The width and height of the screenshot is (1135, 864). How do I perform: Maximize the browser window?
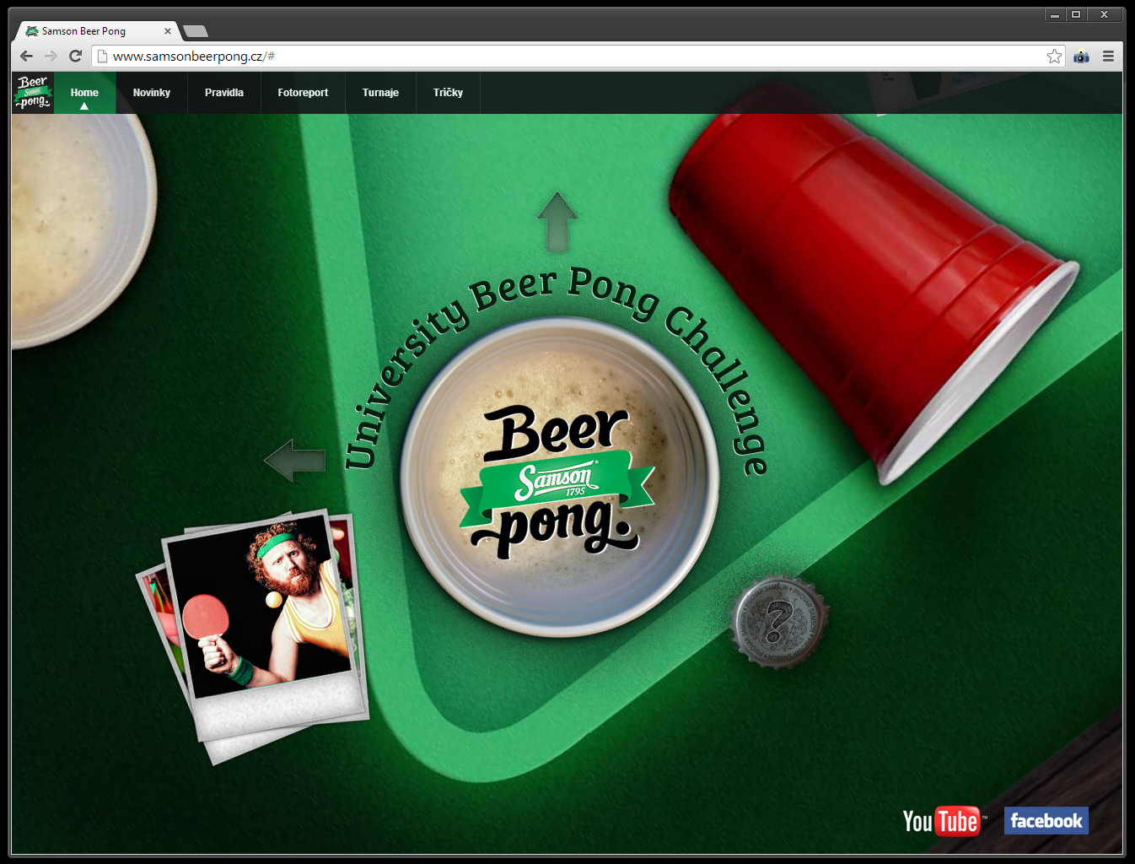[1076, 14]
